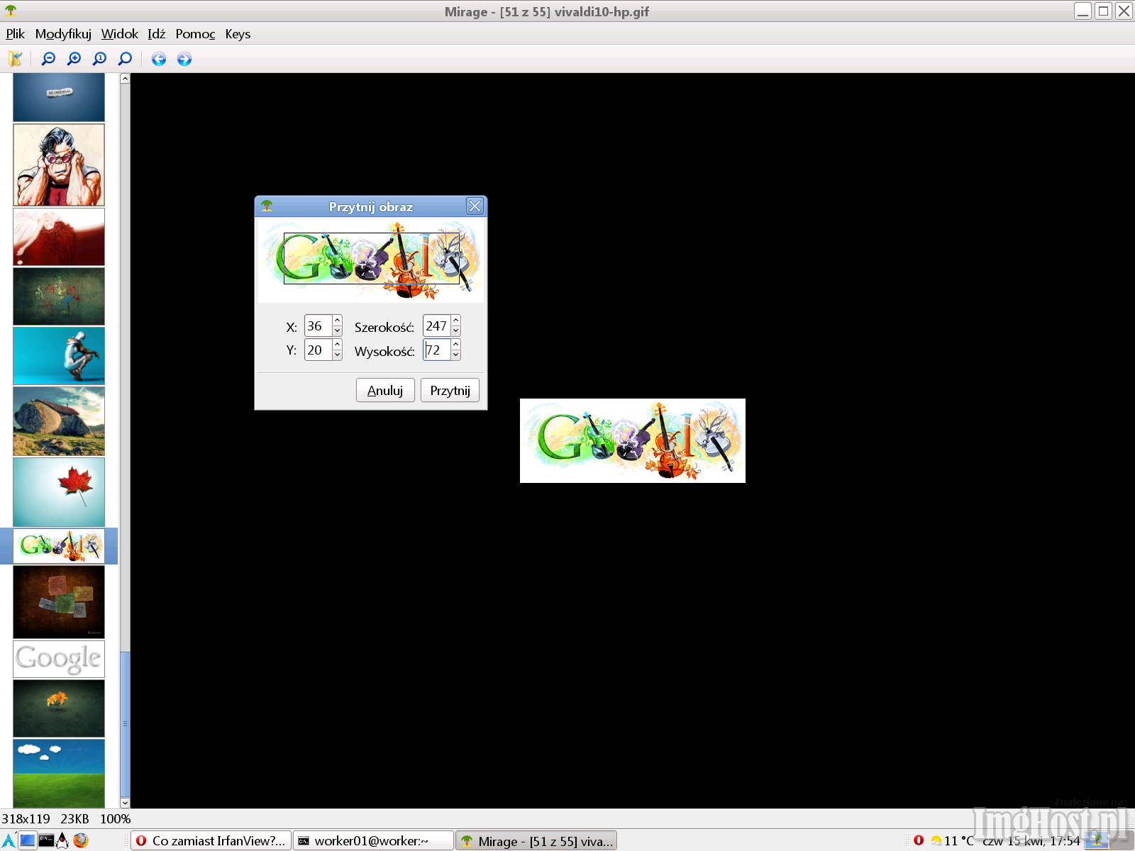Image resolution: width=1135 pixels, height=851 pixels.
Task: Click into the Wysokość height field
Action: [x=437, y=350]
